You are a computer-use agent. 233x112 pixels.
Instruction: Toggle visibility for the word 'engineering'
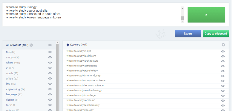click(x=50, y=89)
